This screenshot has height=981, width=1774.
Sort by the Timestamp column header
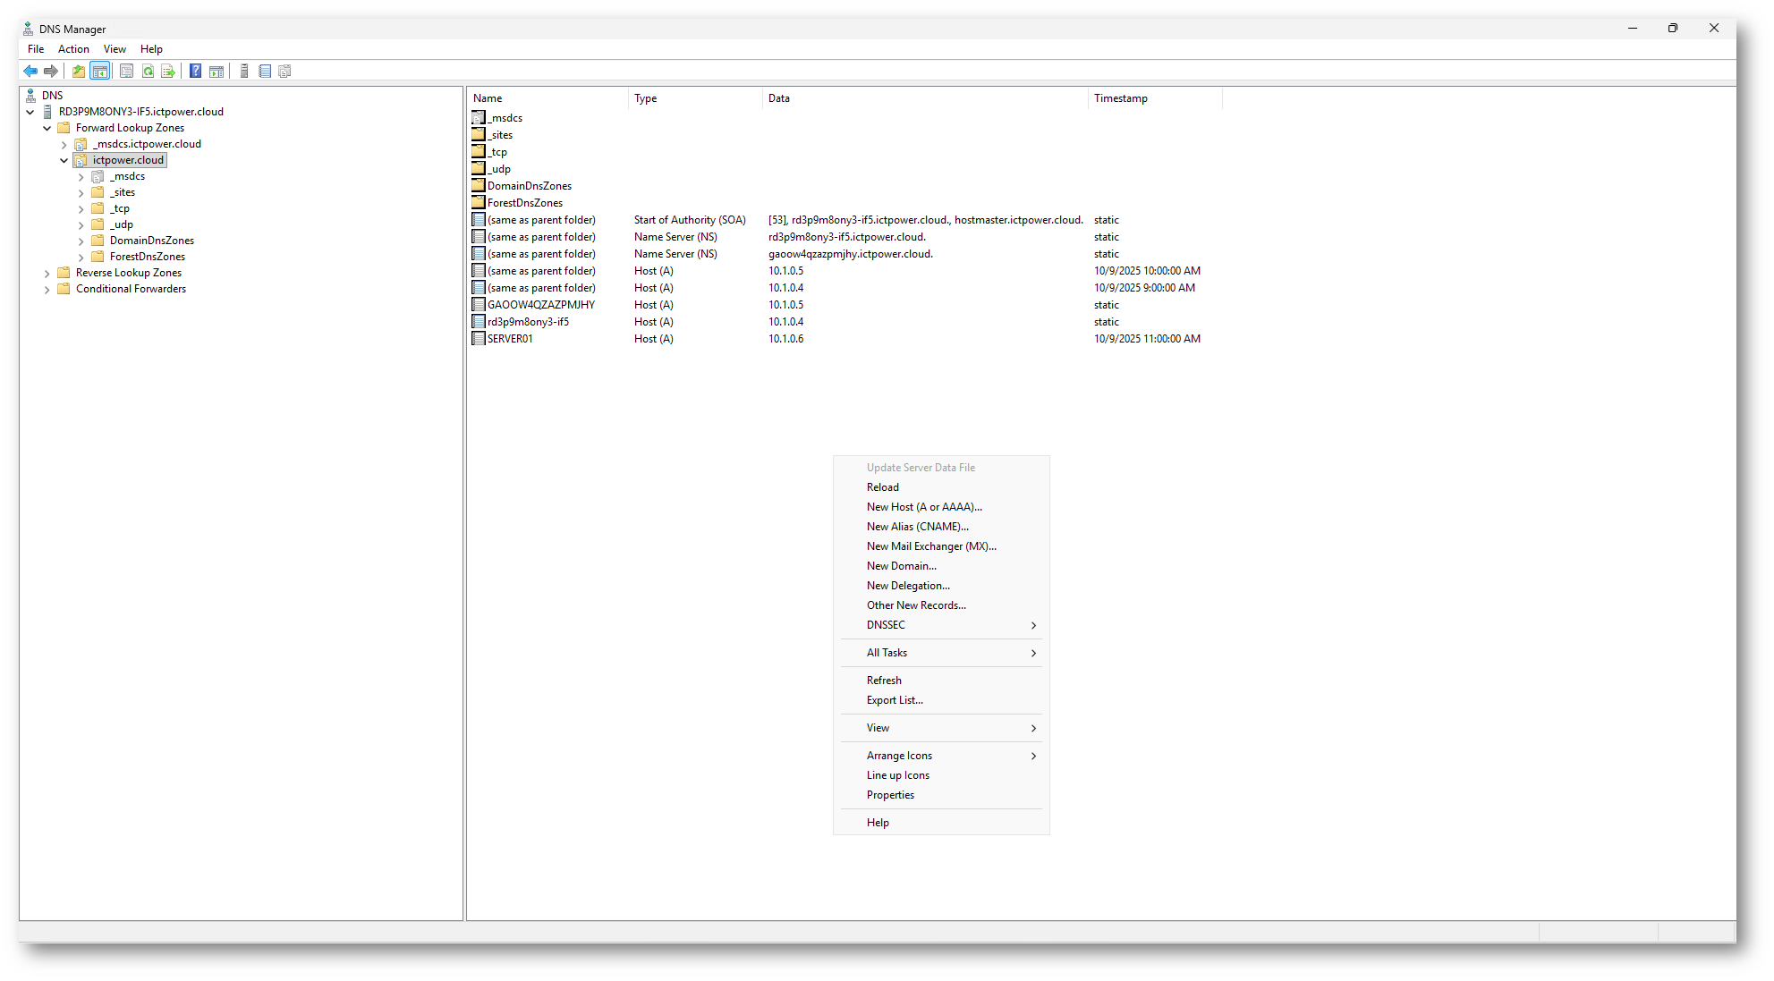1120,98
